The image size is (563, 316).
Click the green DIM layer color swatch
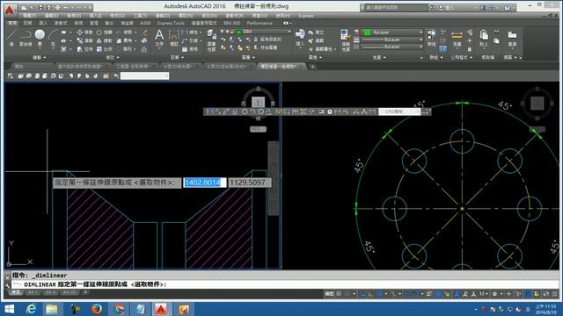[238, 32]
